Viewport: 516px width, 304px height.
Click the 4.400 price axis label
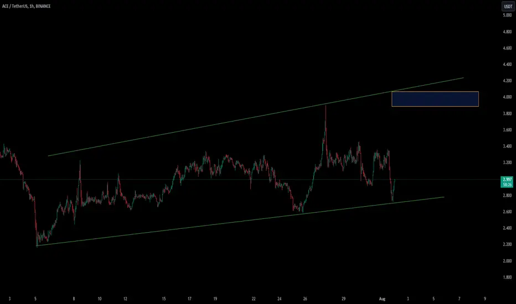(507, 65)
